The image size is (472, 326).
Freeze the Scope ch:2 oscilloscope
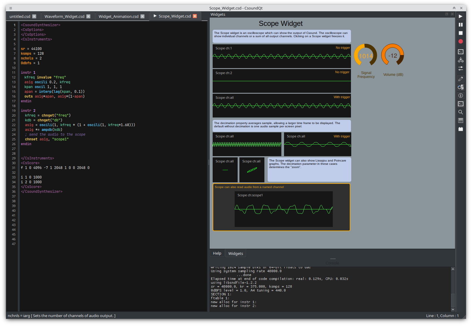(x=282, y=81)
